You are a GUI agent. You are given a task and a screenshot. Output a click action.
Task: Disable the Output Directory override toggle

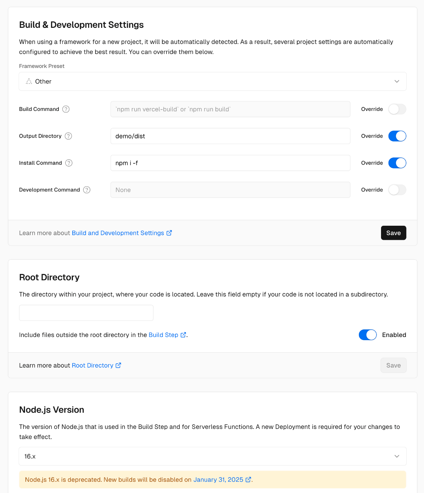pos(397,136)
